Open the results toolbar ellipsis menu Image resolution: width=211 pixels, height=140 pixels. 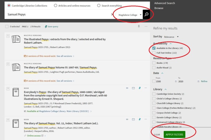click(x=146, y=26)
